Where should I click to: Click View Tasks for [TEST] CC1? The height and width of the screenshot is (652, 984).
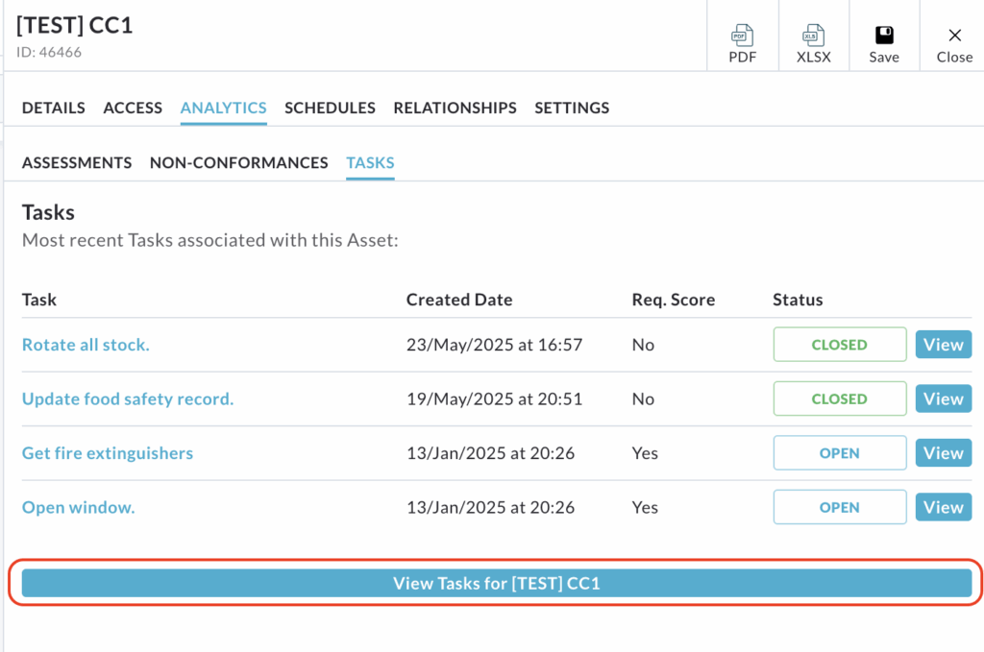coord(496,583)
